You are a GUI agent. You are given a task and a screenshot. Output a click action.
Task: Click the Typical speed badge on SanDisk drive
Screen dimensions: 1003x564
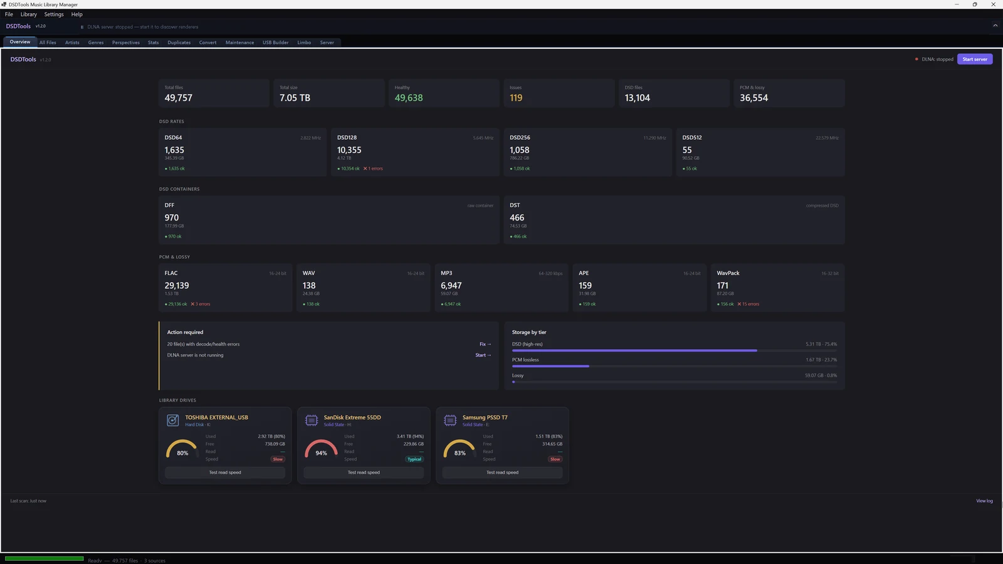click(414, 459)
